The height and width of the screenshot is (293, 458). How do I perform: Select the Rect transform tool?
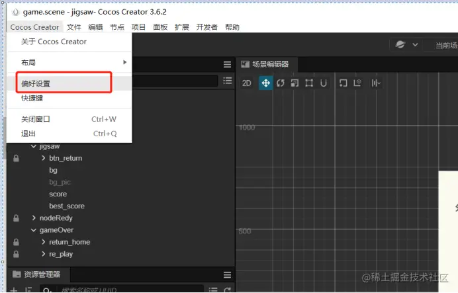tap(309, 83)
